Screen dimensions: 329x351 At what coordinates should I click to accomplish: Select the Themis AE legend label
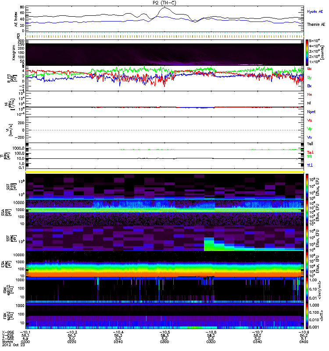[x=315, y=25]
